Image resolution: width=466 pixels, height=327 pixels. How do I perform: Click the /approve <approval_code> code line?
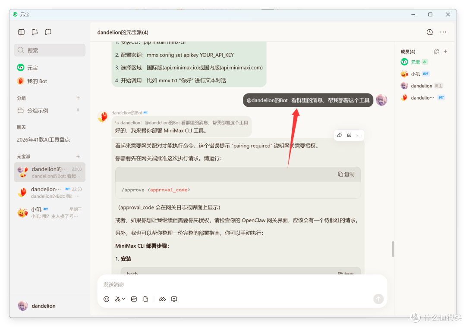(x=156, y=190)
